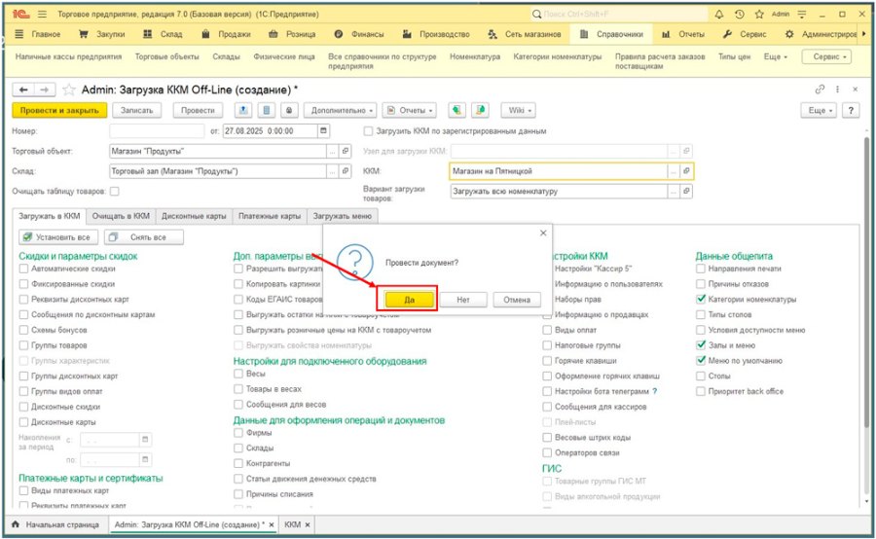Uncheck Категории номенклатуры checkbox
Viewport: 876px width, 539px height.
click(701, 300)
